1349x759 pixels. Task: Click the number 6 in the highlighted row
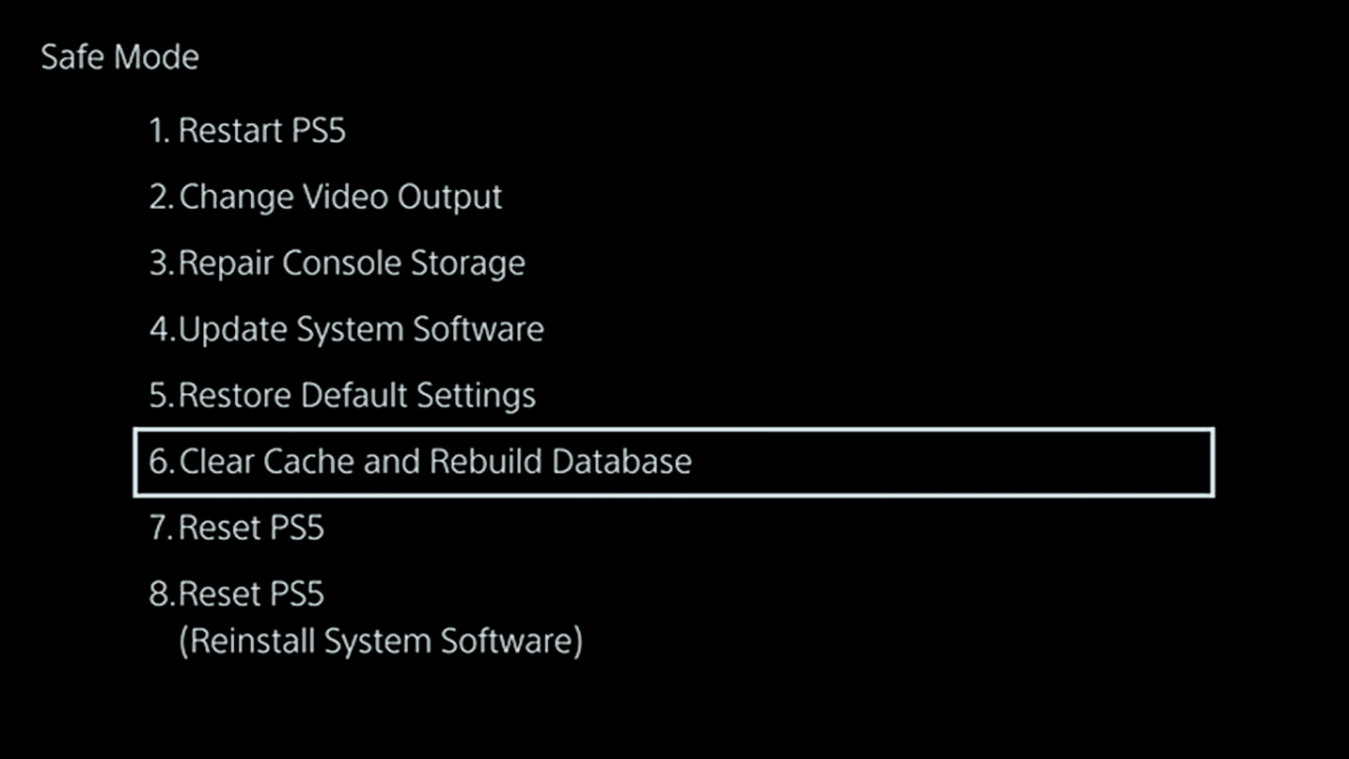[159, 462]
